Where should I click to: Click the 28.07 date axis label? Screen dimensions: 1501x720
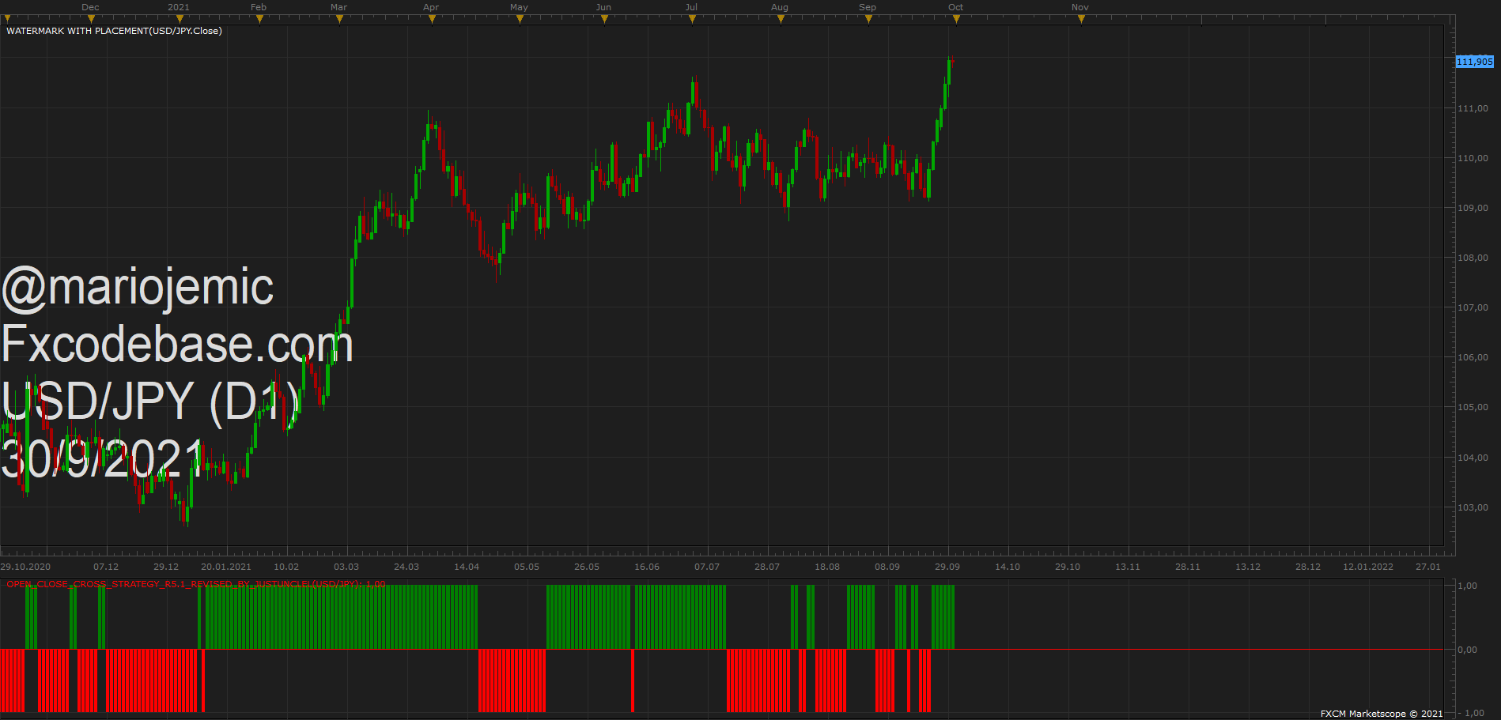point(767,567)
